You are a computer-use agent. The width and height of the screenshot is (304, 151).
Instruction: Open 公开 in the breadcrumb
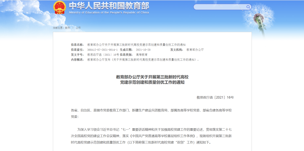pyautogui.click(x=78, y=28)
